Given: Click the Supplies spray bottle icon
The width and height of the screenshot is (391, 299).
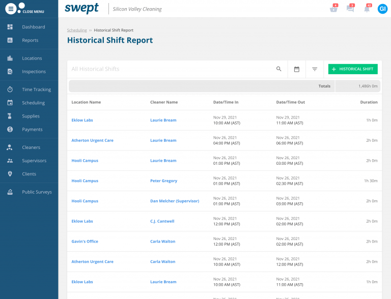Looking at the screenshot, I should [x=10, y=116].
